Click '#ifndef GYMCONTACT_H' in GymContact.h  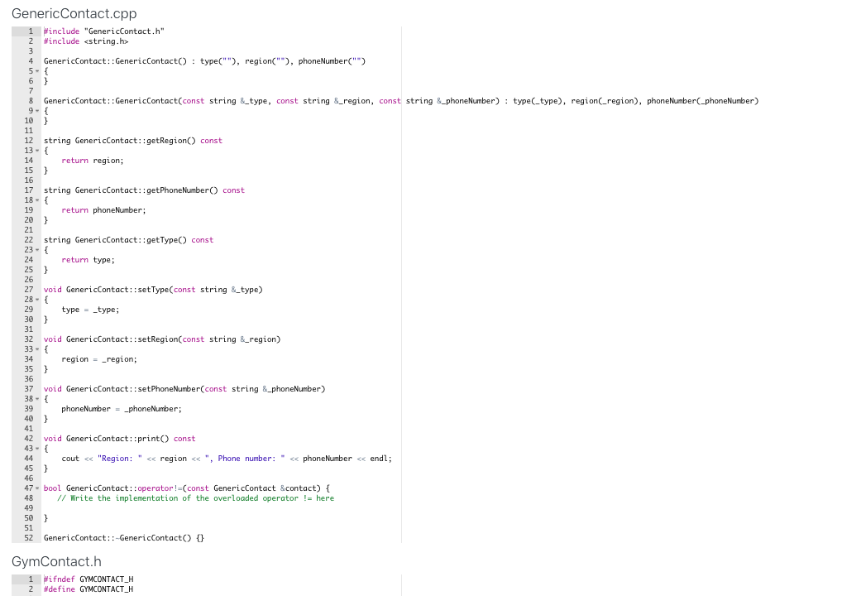[x=89, y=579]
